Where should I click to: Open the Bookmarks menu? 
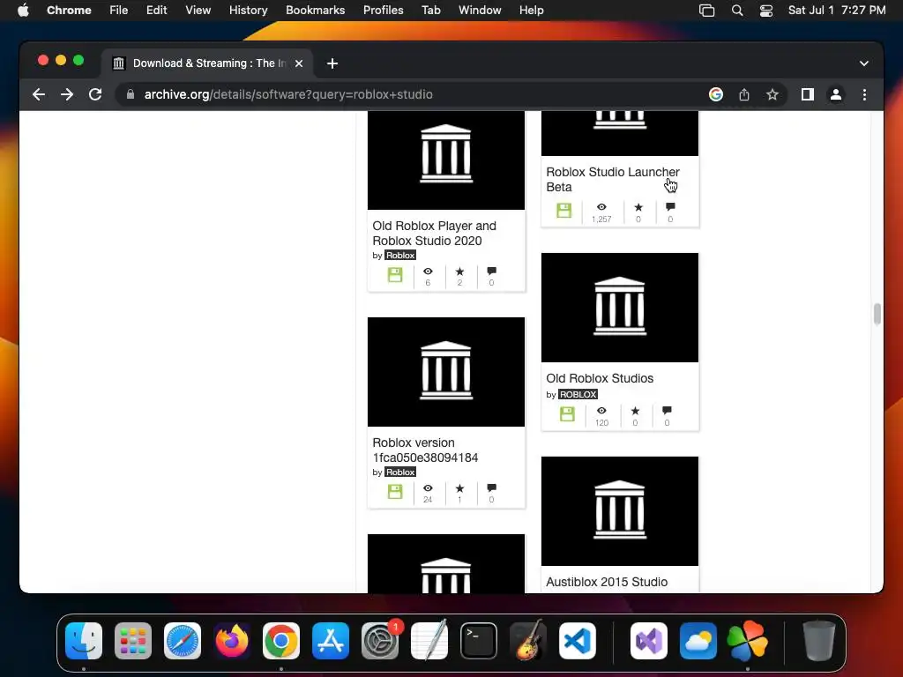316,10
